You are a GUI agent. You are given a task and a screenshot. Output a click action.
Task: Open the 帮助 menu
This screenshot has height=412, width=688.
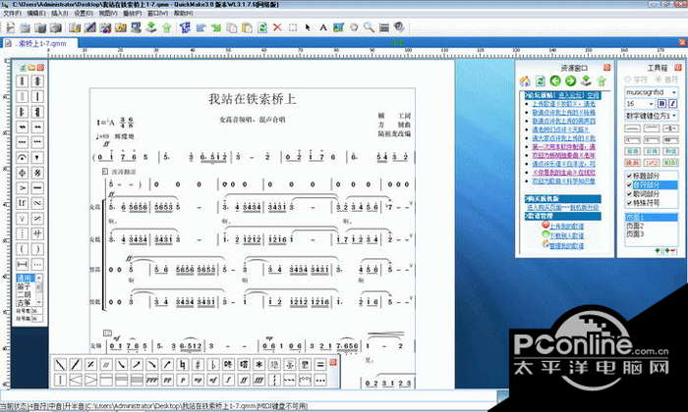(184, 13)
